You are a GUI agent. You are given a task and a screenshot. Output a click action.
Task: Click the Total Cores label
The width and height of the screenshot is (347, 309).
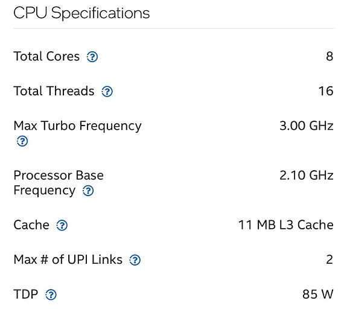tap(46, 56)
